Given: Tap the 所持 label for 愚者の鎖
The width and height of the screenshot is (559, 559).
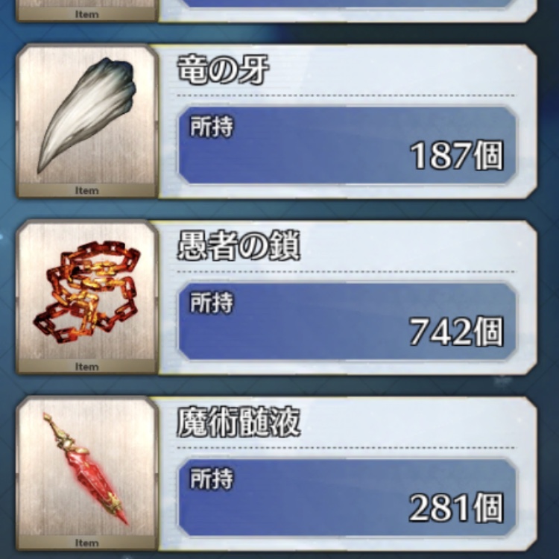Looking at the screenshot, I should (212, 303).
